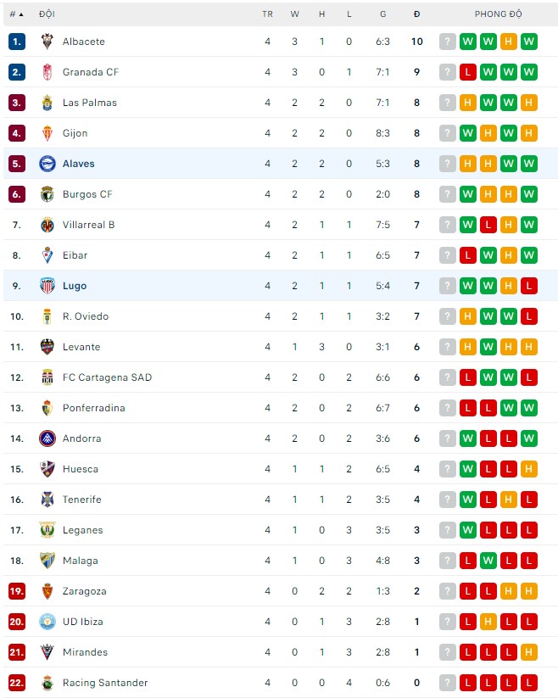Click the ĐỘI team column header

pos(47,14)
